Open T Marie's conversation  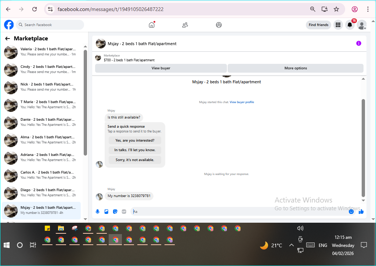coord(41,105)
